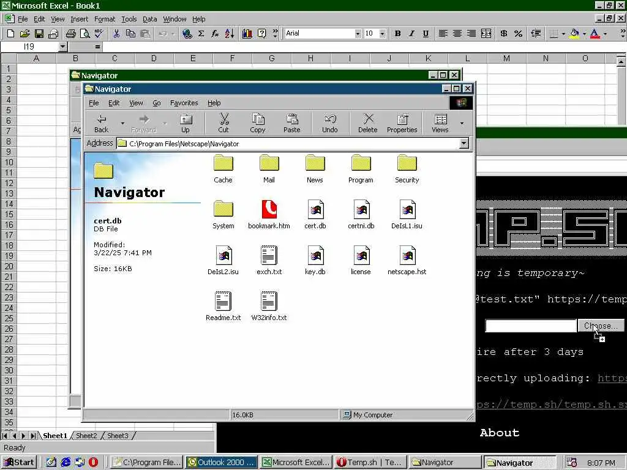Switch to Temp.sh taskbar button
The height and width of the screenshot is (470, 627).
(370, 463)
